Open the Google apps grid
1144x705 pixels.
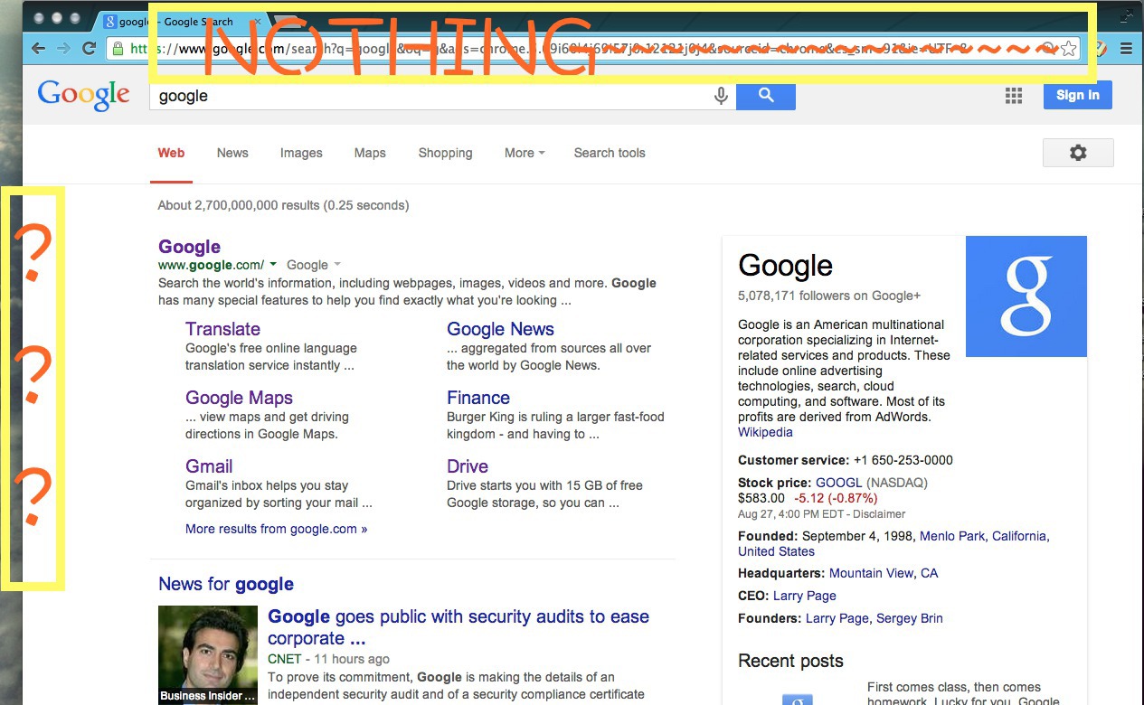coord(1014,95)
